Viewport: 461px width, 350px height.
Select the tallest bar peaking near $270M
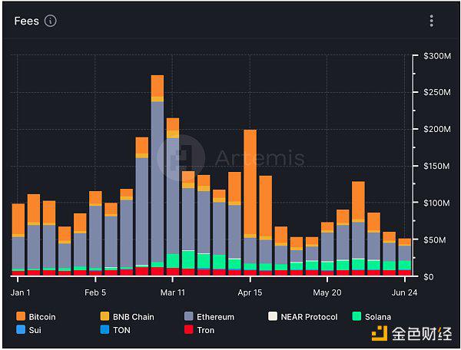[158, 175]
